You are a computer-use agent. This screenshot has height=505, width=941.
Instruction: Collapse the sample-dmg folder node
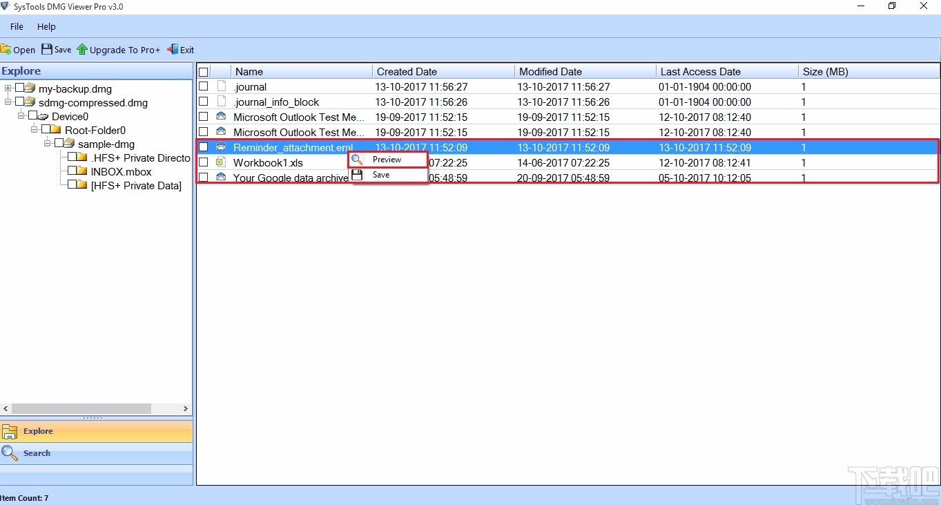tap(46, 144)
